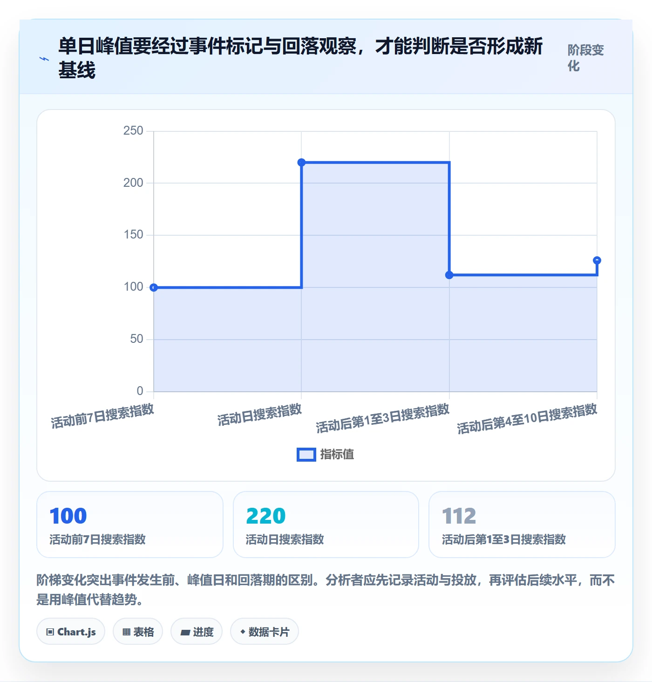Open the stat card showing 112
Image resolution: width=652 pixels, height=682 pixels.
click(522, 525)
